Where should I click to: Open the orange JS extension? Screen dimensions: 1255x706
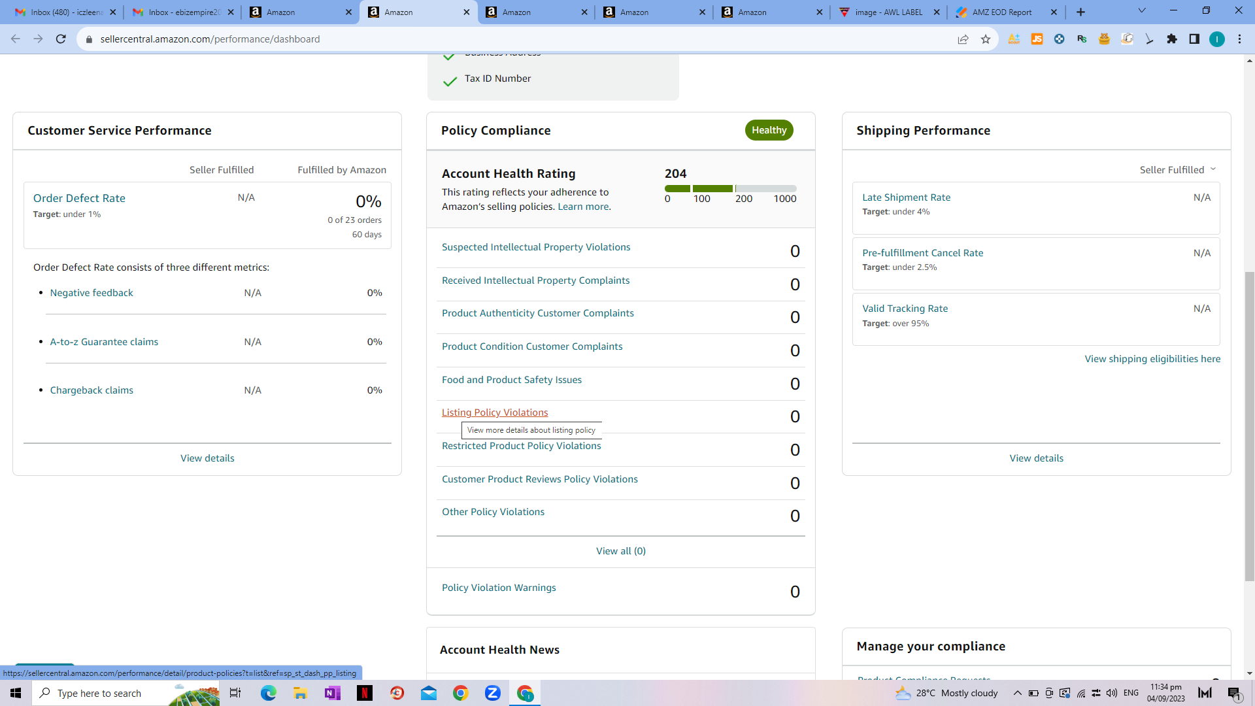pos(1037,39)
